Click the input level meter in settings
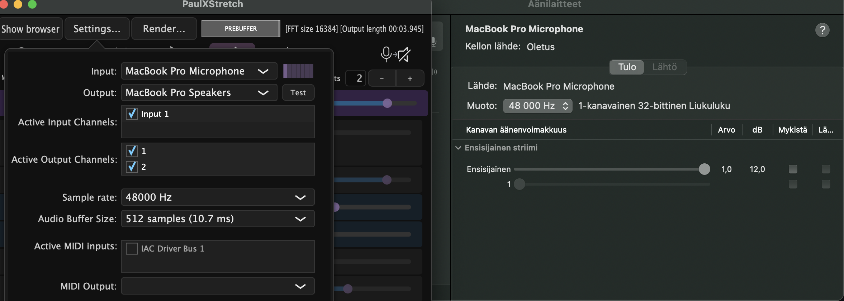Screen dimensions: 844x301 point(298,71)
